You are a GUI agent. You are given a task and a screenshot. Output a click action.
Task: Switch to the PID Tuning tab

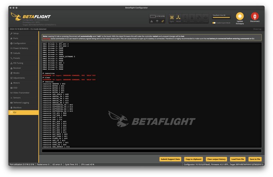18,63
